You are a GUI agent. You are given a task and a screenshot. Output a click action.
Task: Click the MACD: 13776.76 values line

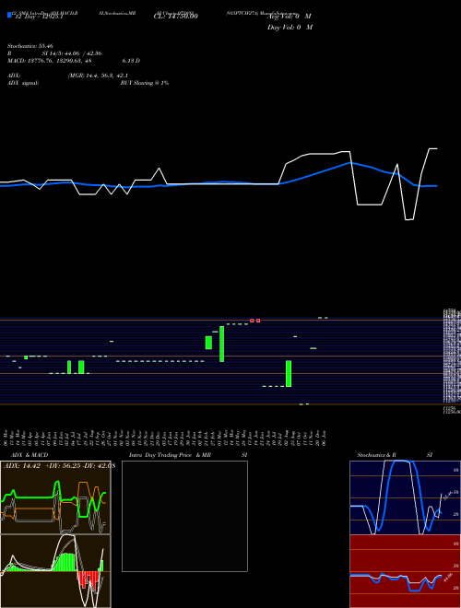[74, 61]
